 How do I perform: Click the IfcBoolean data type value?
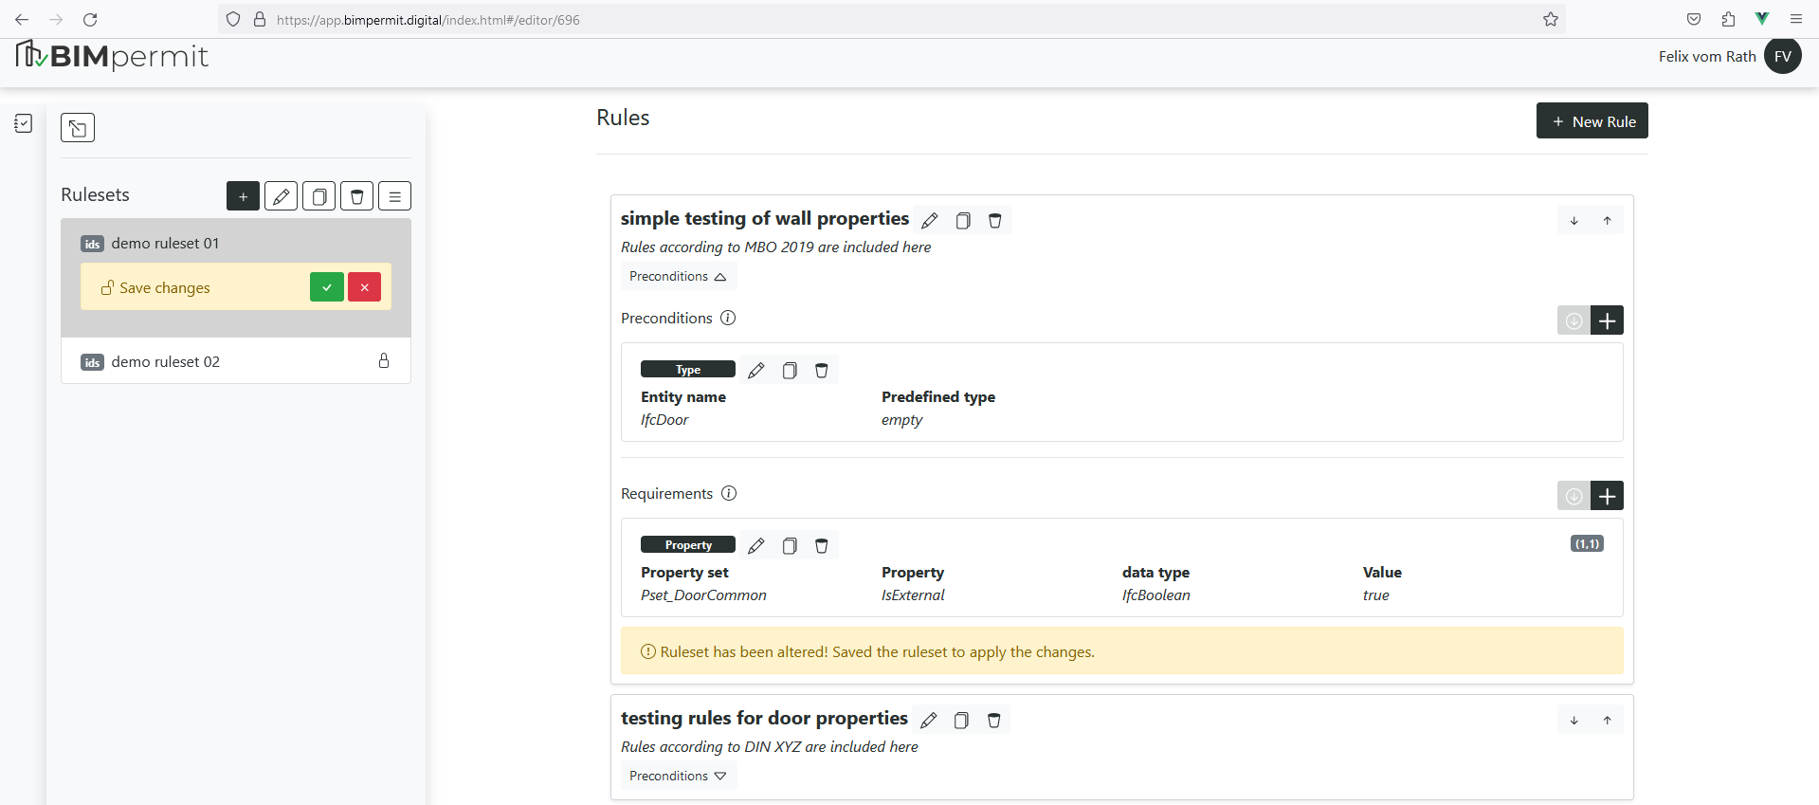coord(1156,595)
